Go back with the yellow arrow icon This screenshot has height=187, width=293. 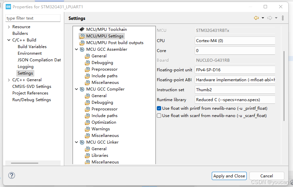click(256, 18)
